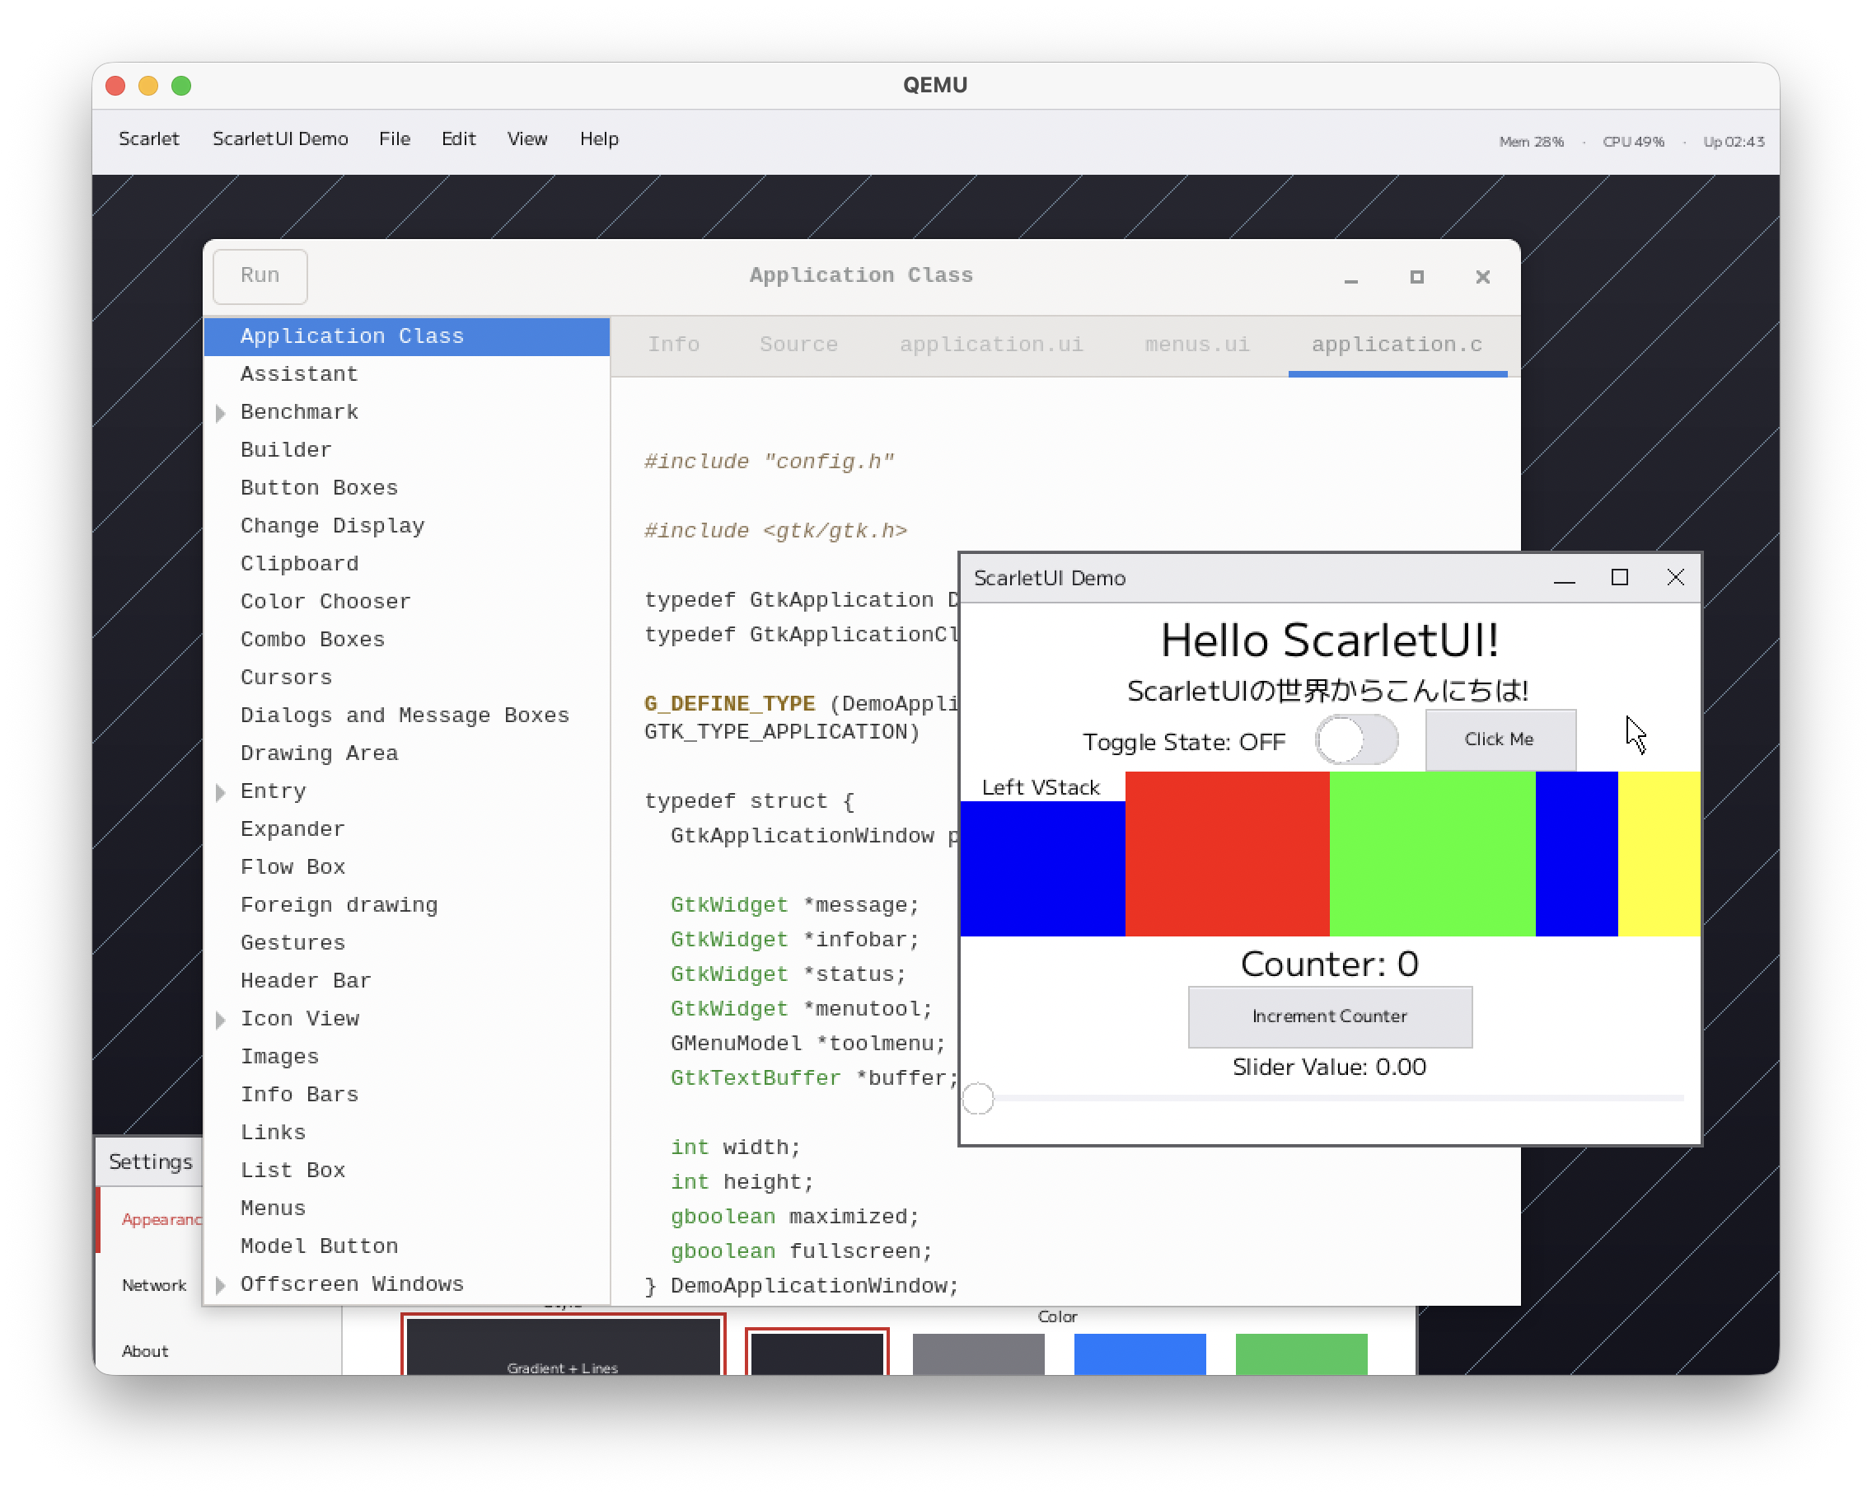Expand the Benchmark tree item

click(221, 413)
